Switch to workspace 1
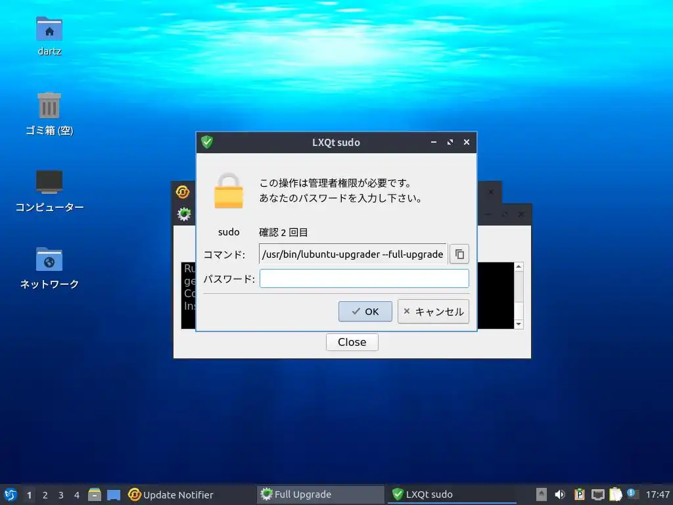673x505 pixels. coord(29,494)
